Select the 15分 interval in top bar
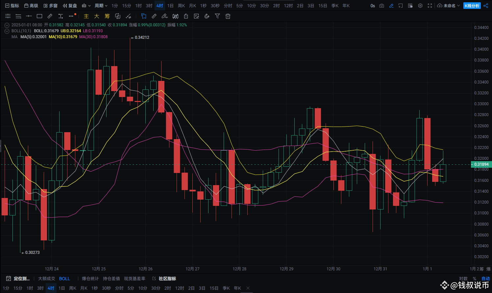This screenshot has width=492, height=293. coord(126,6)
